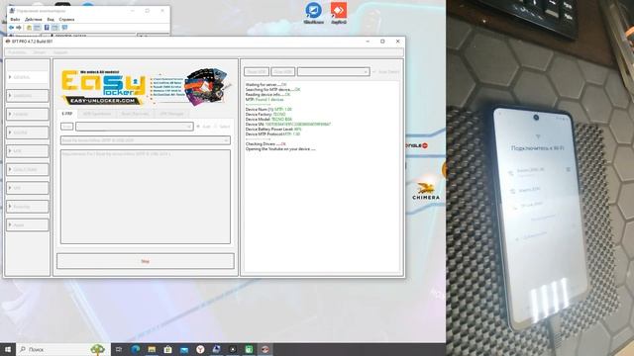This screenshot has height=356, width=634.
Task: Switch to the APK Manager tab
Action: 171,114
